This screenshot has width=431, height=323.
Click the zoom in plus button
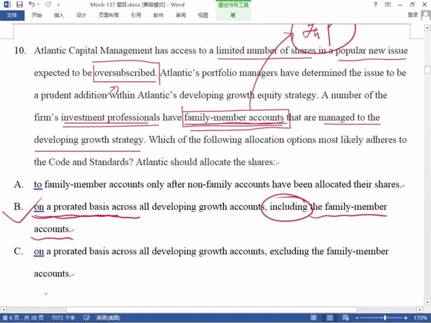[406, 318]
